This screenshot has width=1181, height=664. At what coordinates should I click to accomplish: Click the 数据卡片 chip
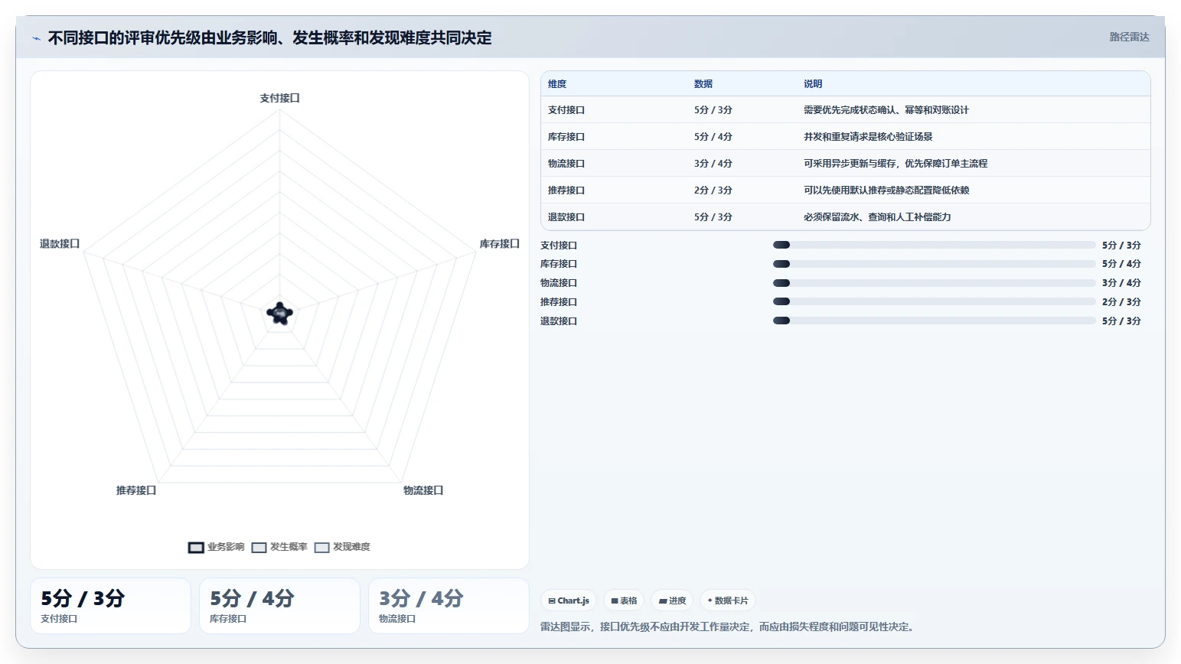click(x=728, y=601)
